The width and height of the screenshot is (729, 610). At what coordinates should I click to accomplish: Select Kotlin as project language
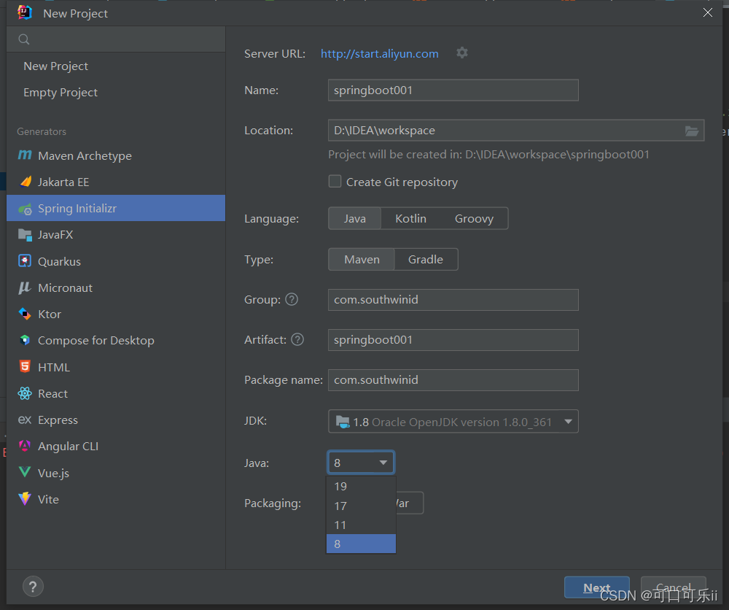(410, 217)
